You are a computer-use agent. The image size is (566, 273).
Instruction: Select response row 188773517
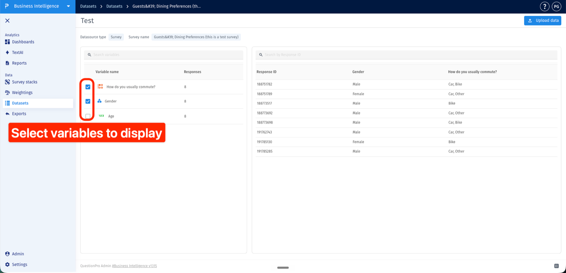point(406,103)
